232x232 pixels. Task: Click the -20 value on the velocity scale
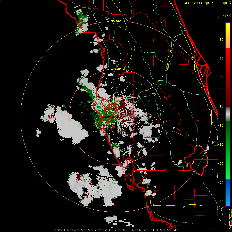click(x=220, y=135)
